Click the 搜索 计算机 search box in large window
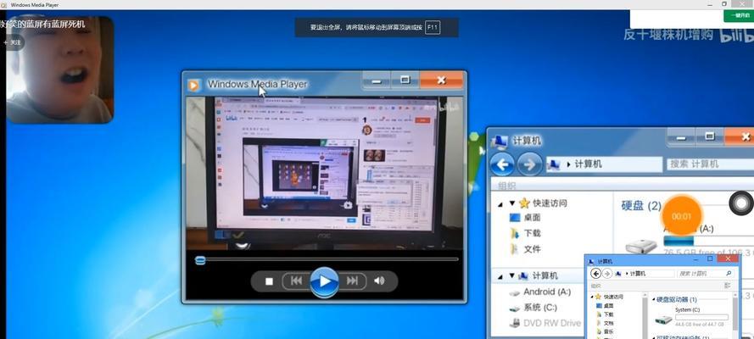Viewport: 754px width, 339px height. (710, 164)
